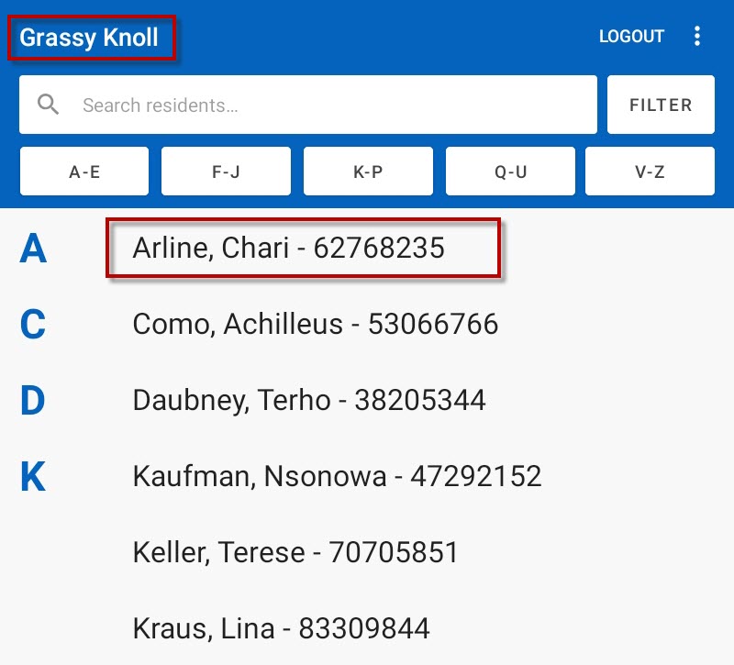Choose the K-P alphabet range tab
The width and height of the screenshot is (734, 665).
coord(368,172)
